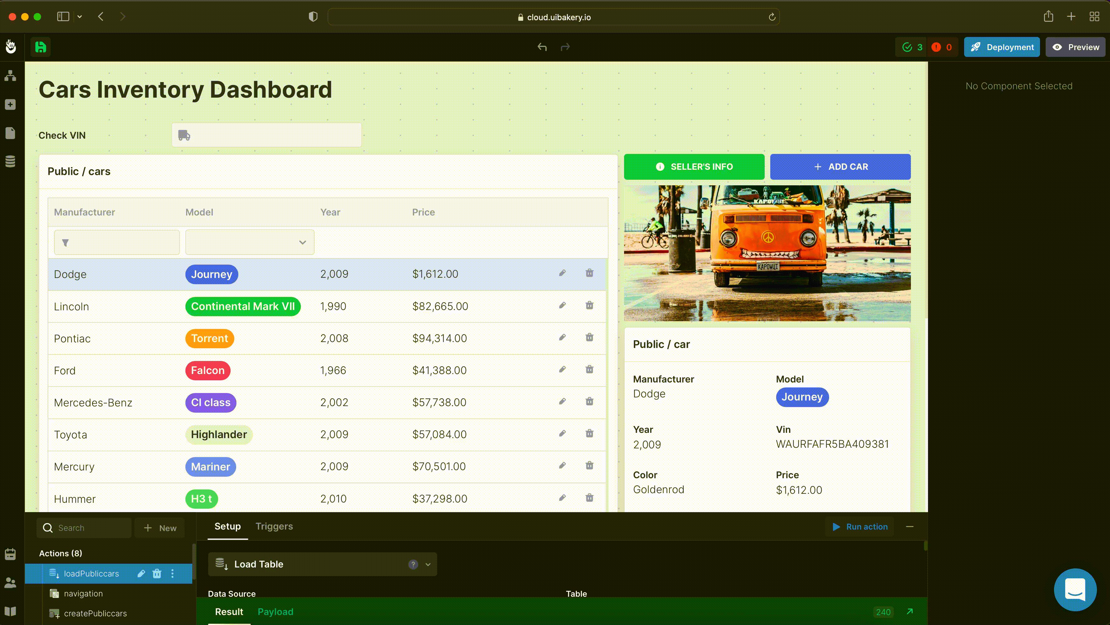Switch to the Setup tab
Screen dimensions: 1110x625
(x=227, y=526)
